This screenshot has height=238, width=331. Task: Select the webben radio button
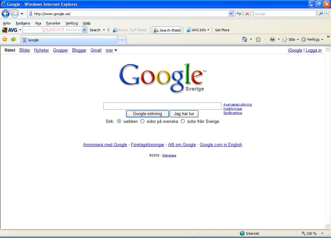tap(119, 121)
